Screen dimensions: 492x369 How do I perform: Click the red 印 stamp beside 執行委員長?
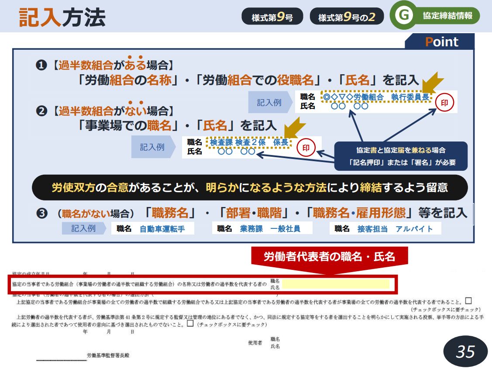coord(445,103)
